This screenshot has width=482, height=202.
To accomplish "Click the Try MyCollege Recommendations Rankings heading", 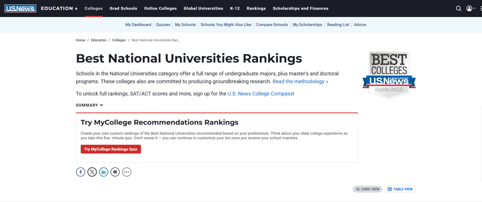I will point(159,123).
